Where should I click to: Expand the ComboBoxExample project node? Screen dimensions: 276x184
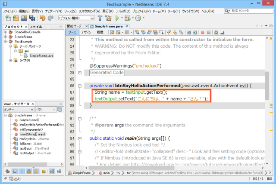[x=5, y=33]
